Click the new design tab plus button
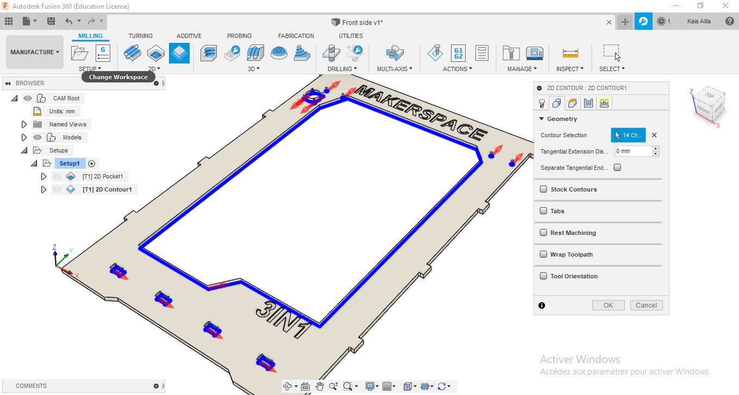This screenshot has width=739, height=395. click(x=625, y=22)
